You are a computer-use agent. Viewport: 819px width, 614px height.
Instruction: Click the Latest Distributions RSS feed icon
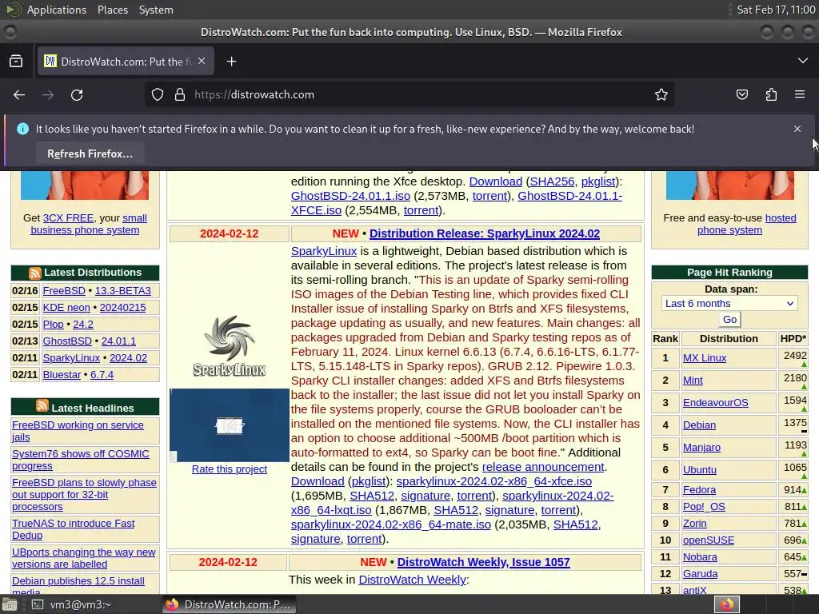tap(35, 273)
